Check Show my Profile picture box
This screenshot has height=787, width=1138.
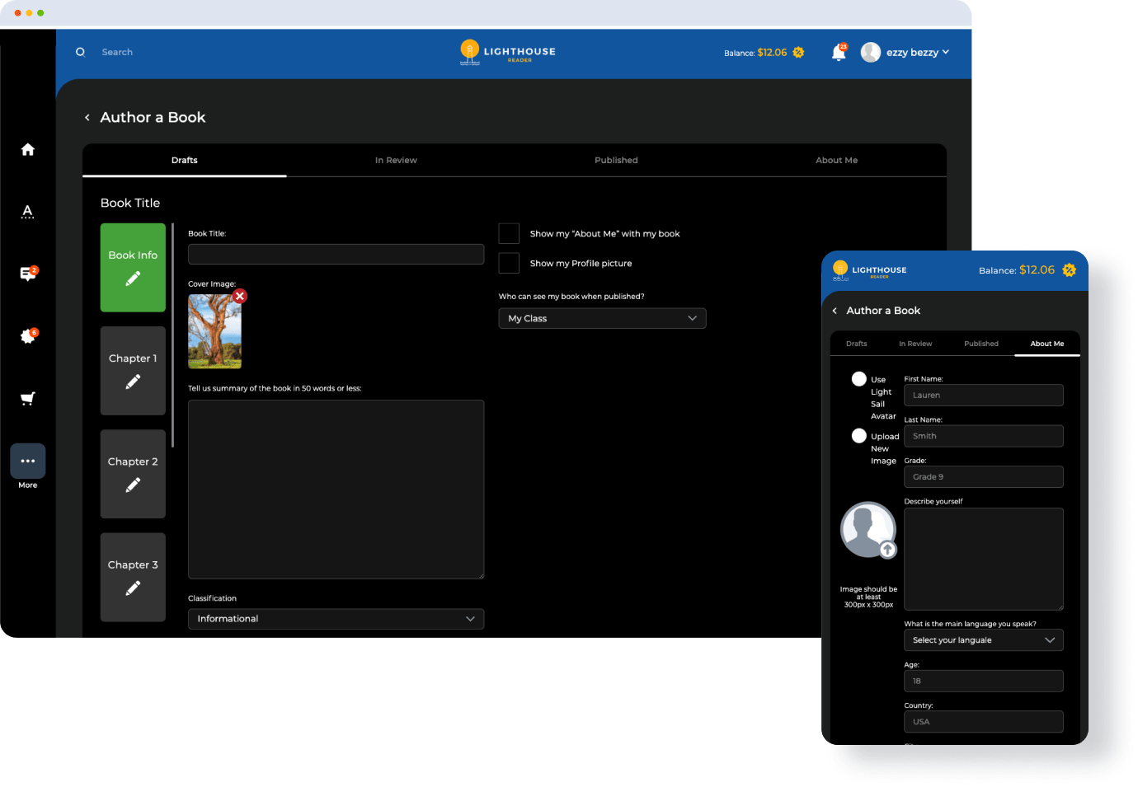point(509,263)
